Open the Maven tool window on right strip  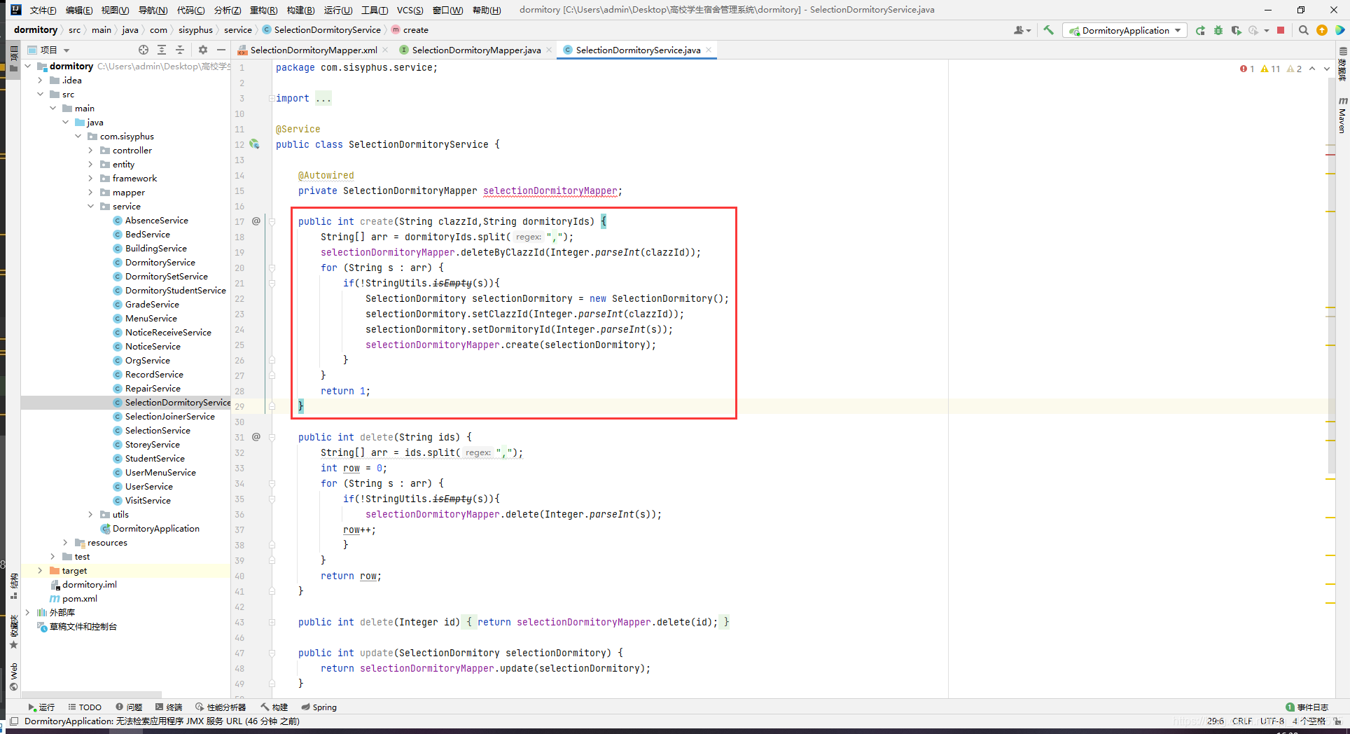click(x=1342, y=116)
